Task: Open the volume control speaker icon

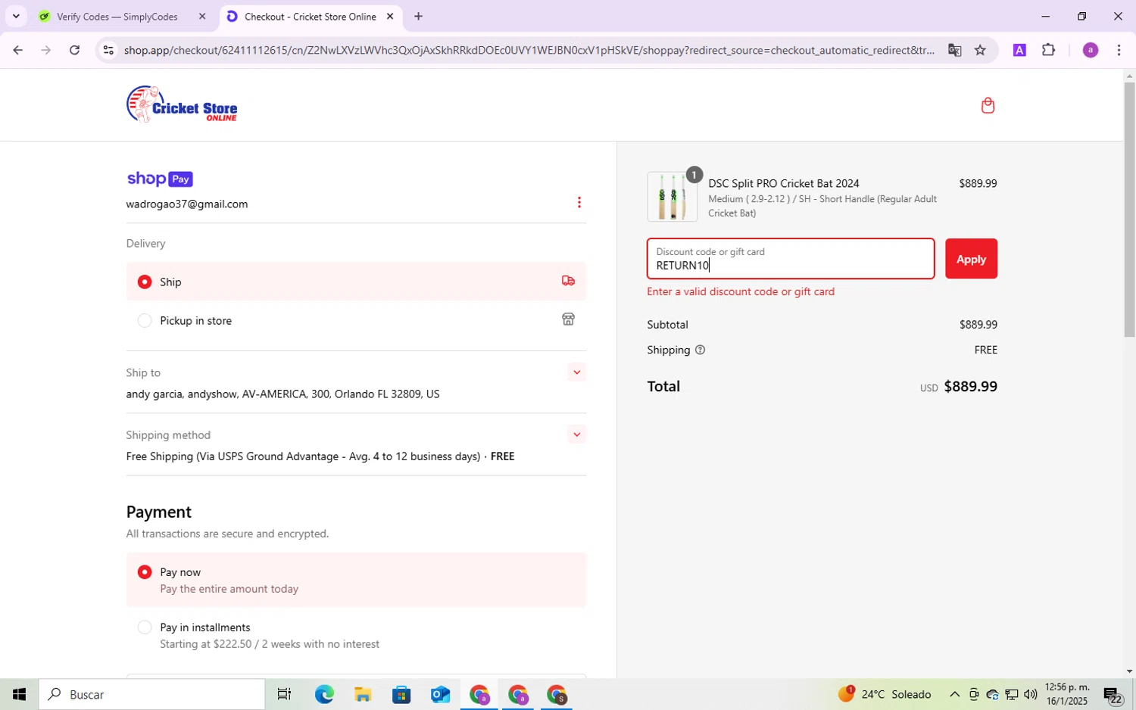Action: coord(1030,694)
